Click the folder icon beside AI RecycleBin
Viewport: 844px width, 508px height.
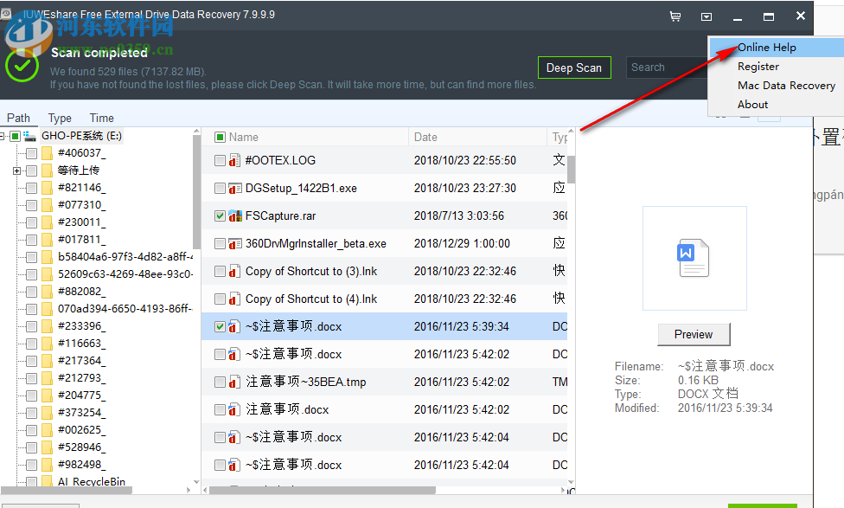(48, 482)
